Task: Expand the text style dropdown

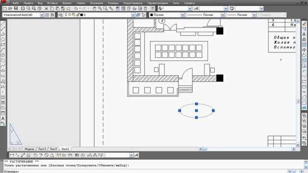Action: [x=190, y=9]
